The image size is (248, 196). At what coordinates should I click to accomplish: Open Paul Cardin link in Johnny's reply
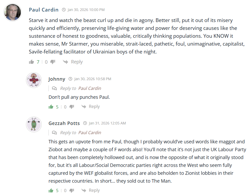click(x=90, y=88)
